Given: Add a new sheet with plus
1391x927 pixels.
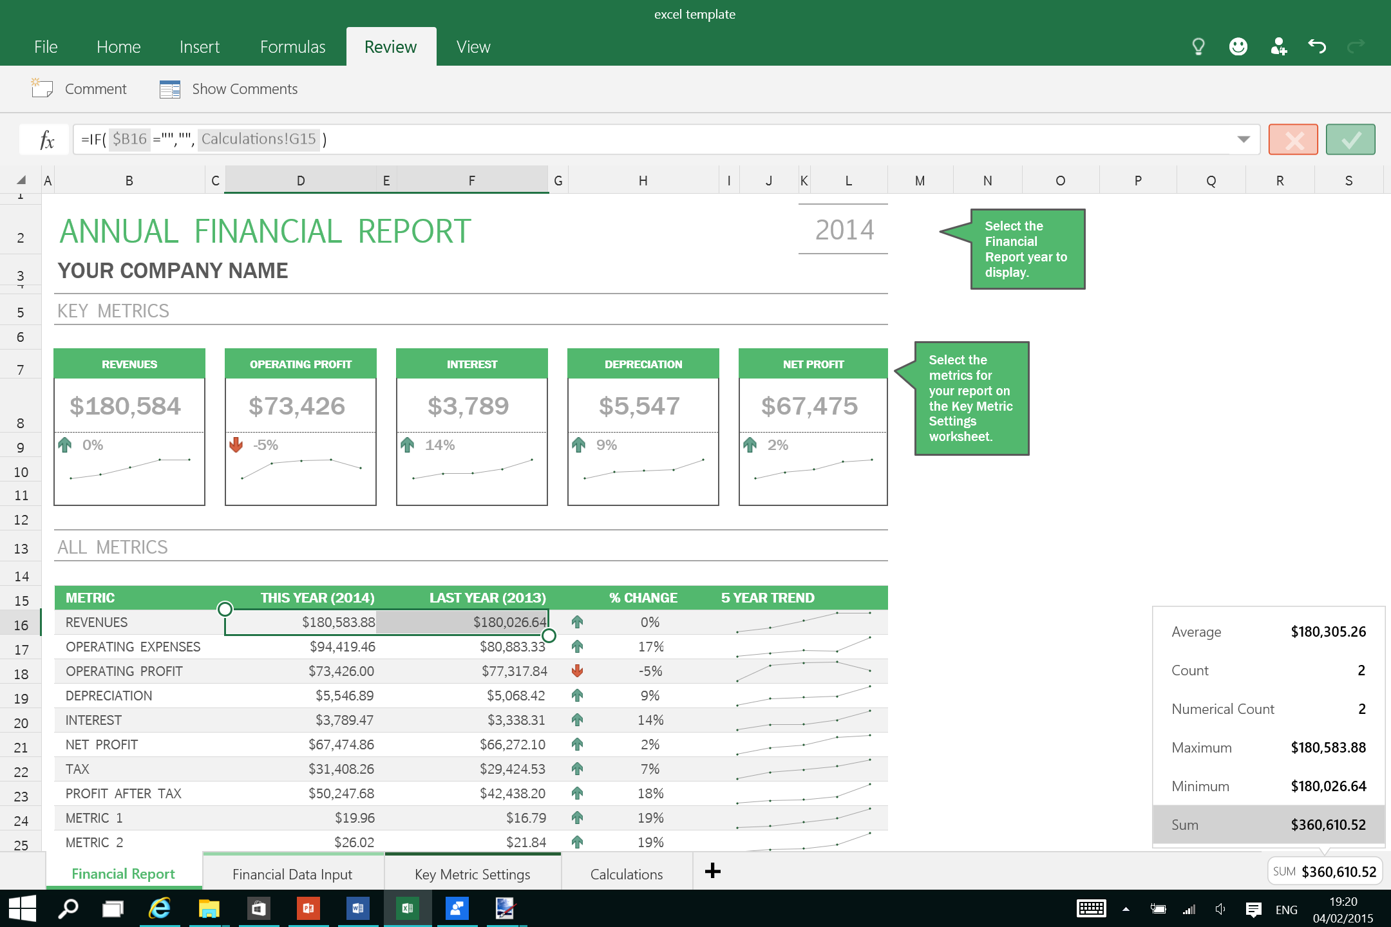Looking at the screenshot, I should coord(713,871).
